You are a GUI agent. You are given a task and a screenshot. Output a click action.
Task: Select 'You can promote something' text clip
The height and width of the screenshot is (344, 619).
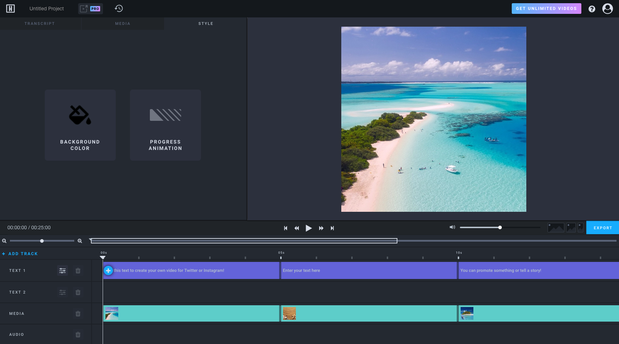(539, 270)
